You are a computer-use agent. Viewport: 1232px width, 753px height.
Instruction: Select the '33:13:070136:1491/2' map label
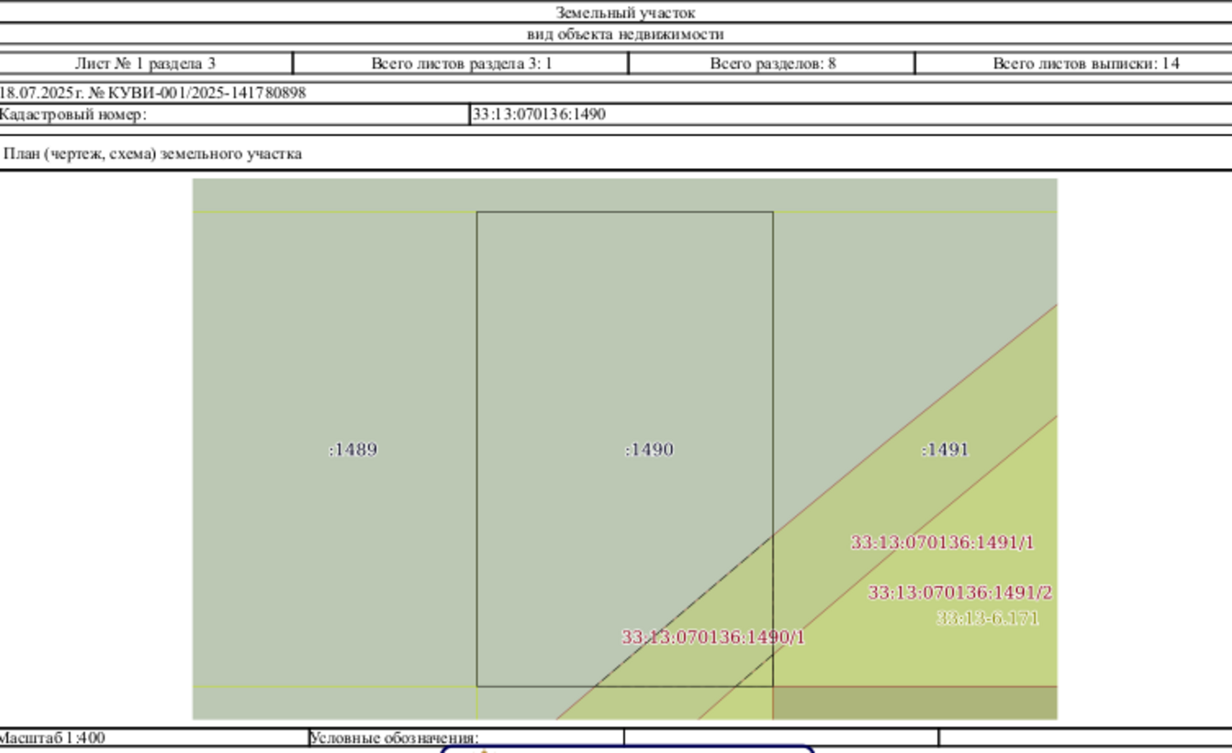tap(960, 593)
